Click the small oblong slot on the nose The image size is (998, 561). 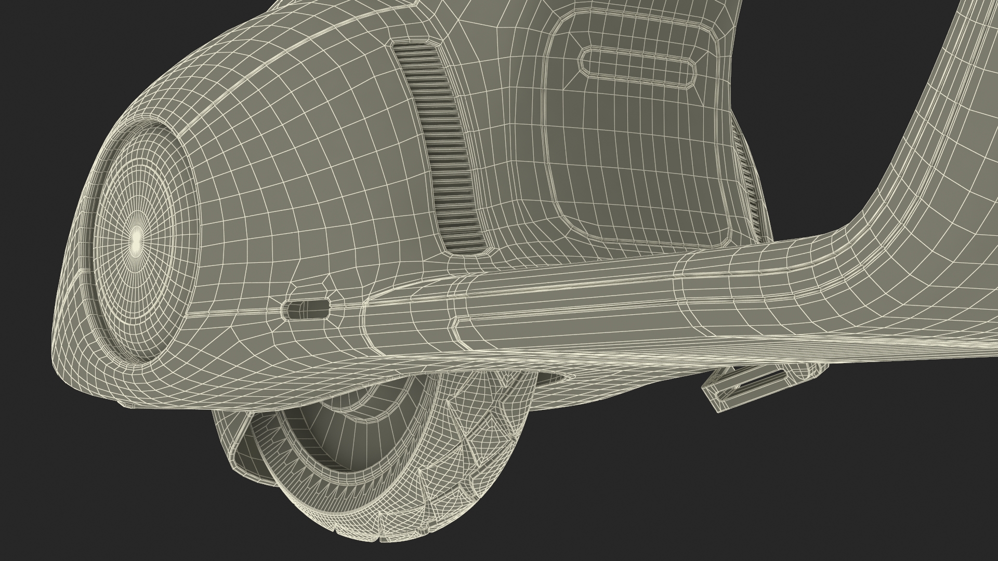click(306, 309)
